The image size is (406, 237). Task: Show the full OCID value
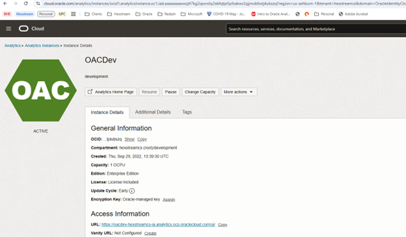129,139
